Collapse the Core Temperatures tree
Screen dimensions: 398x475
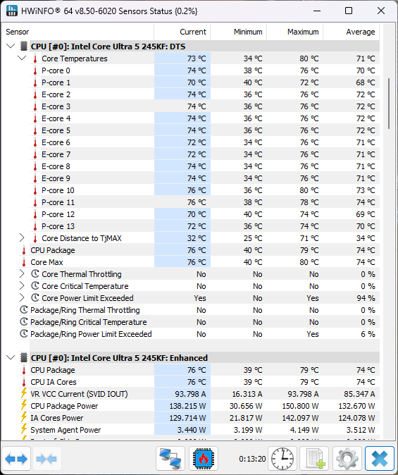[x=22, y=58]
